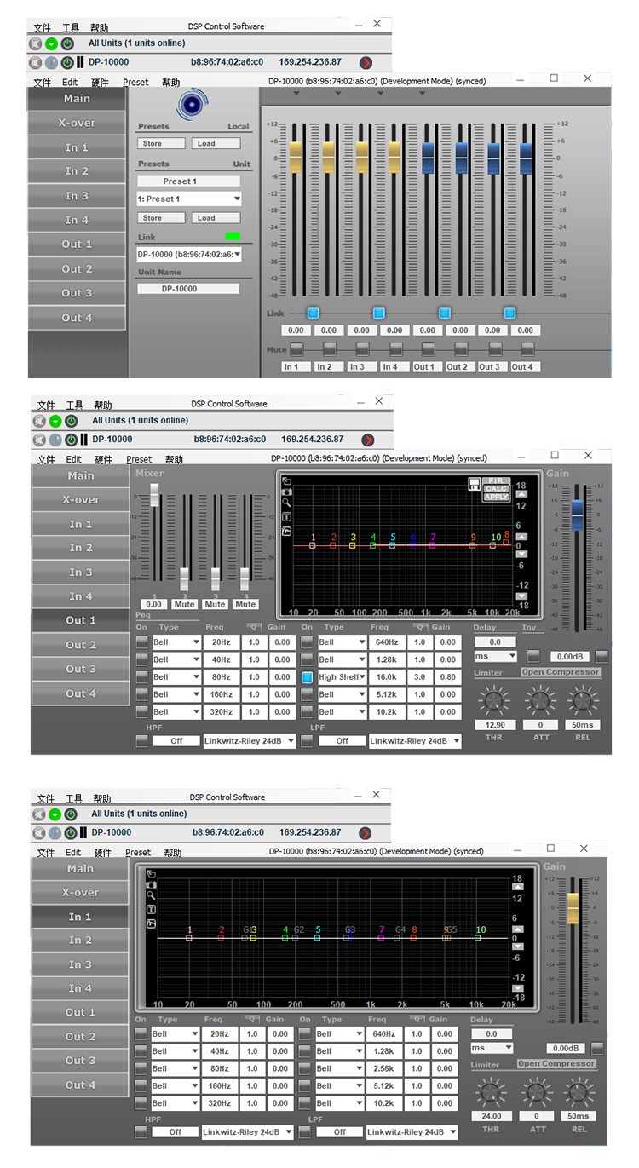Open the ms delay unit dropdown on Out 1 page
639x1168 pixels.
[496, 656]
